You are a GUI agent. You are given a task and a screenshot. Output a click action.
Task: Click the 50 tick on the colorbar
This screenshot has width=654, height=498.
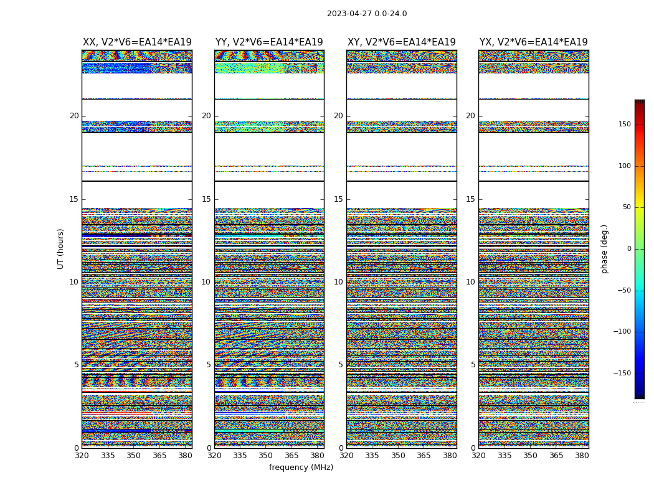(x=627, y=207)
